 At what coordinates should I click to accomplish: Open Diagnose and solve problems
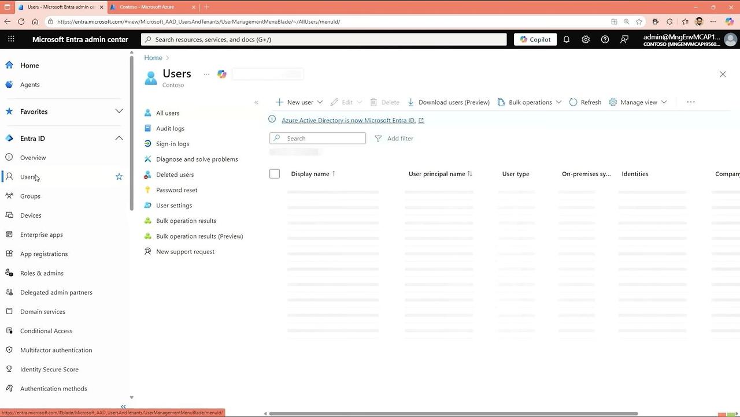click(x=197, y=159)
